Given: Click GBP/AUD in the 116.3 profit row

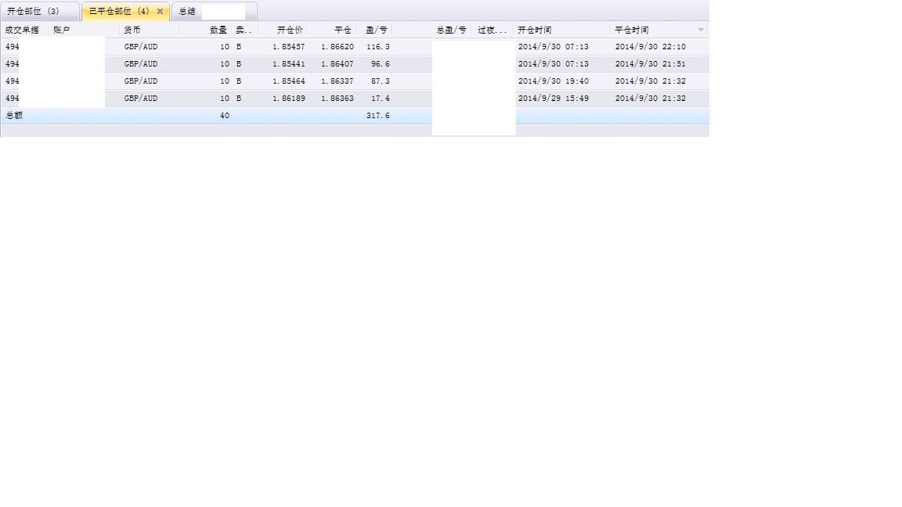Looking at the screenshot, I should coord(141,47).
